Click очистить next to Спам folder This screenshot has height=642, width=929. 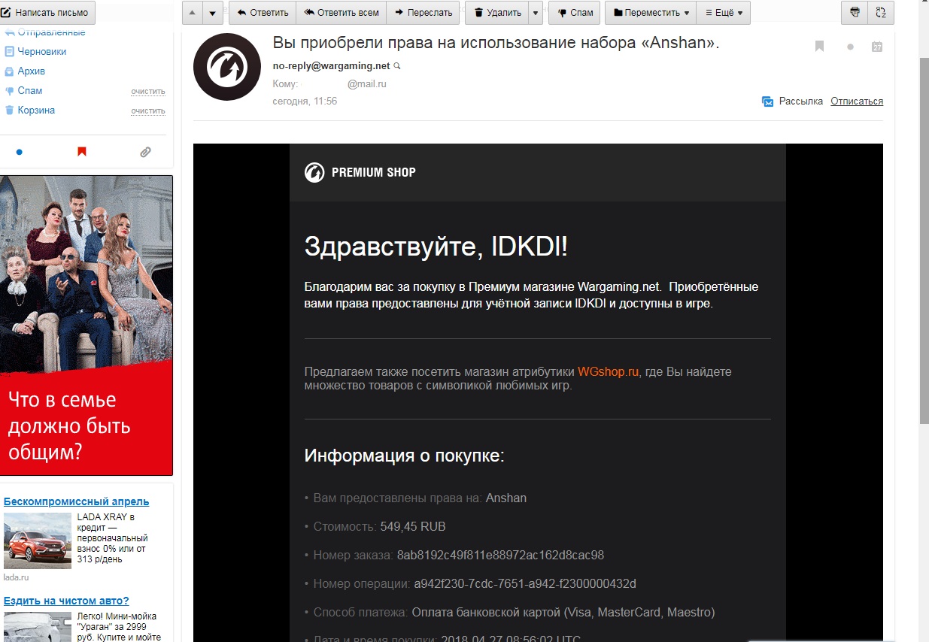click(x=147, y=92)
